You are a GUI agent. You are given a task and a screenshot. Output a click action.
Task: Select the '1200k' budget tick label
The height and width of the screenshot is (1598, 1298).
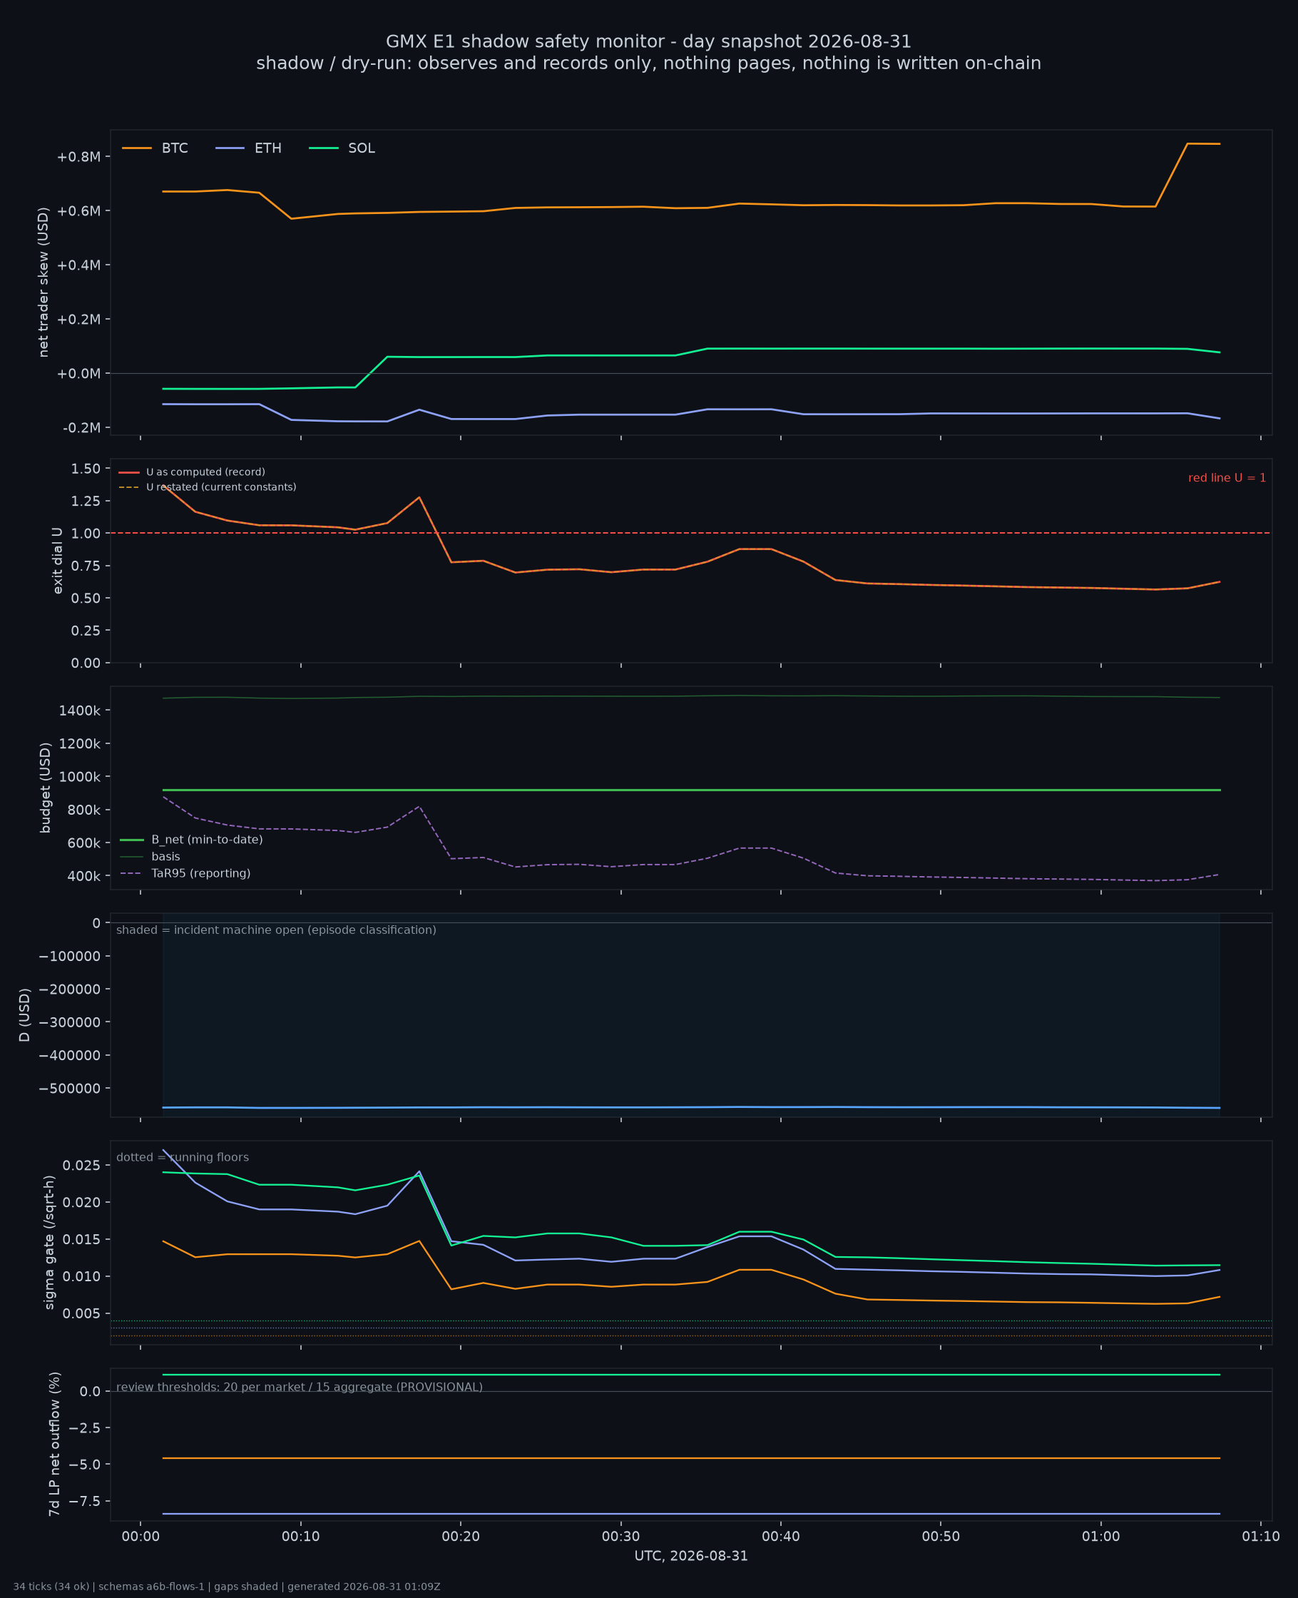pos(80,743)
